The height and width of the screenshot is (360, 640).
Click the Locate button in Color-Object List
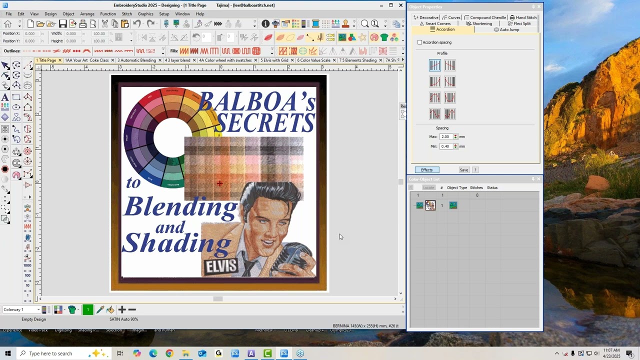428,187
